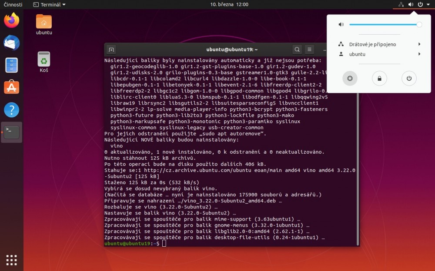This screenshot has height=271, width=435.
Task: Expand the ubuntu user submenu
Action: [x=378, y=54]
